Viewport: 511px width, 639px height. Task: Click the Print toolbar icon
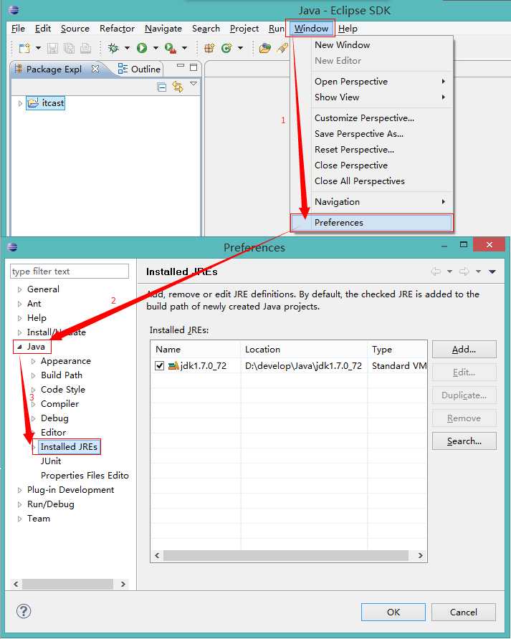click(x=85, y=48)
